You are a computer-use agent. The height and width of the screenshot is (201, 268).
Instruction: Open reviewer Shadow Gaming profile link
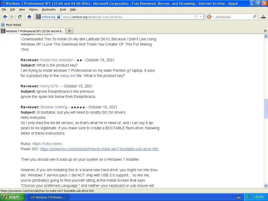54,107
